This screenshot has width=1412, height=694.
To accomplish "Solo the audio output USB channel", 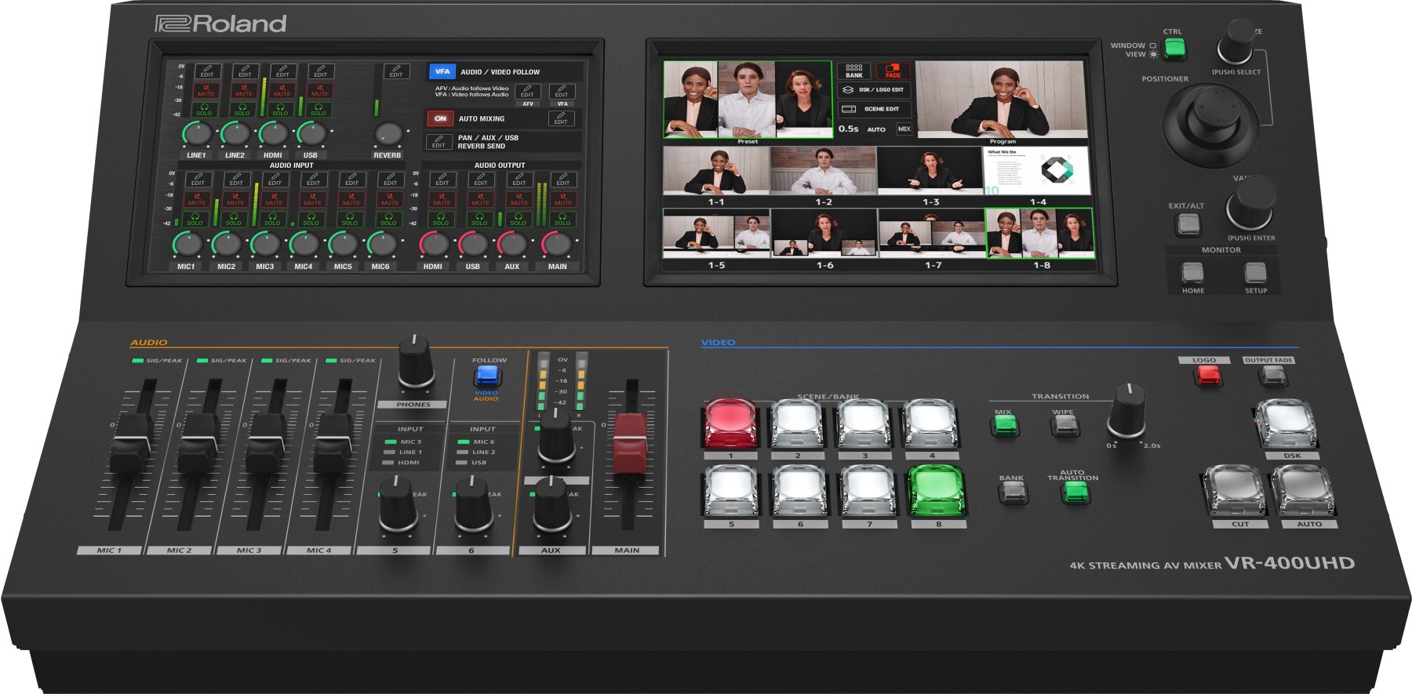I will click(479, 219).
